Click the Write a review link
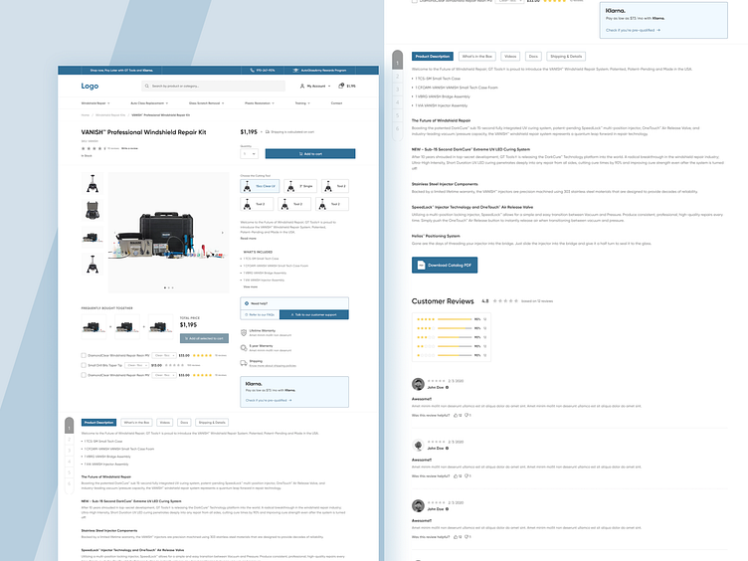The width and height of the screenshot is (748, 561). [129, 149]
